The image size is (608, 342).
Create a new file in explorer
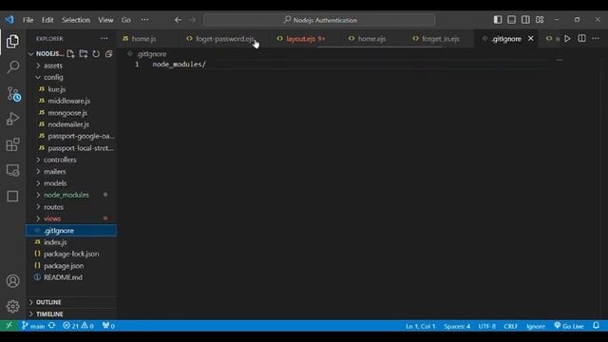[70, 54]
